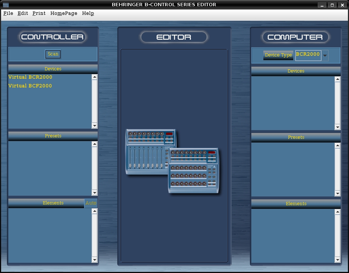This screenshot has height=273, width=349.
Task: Open the File menu
Action: 8,13
